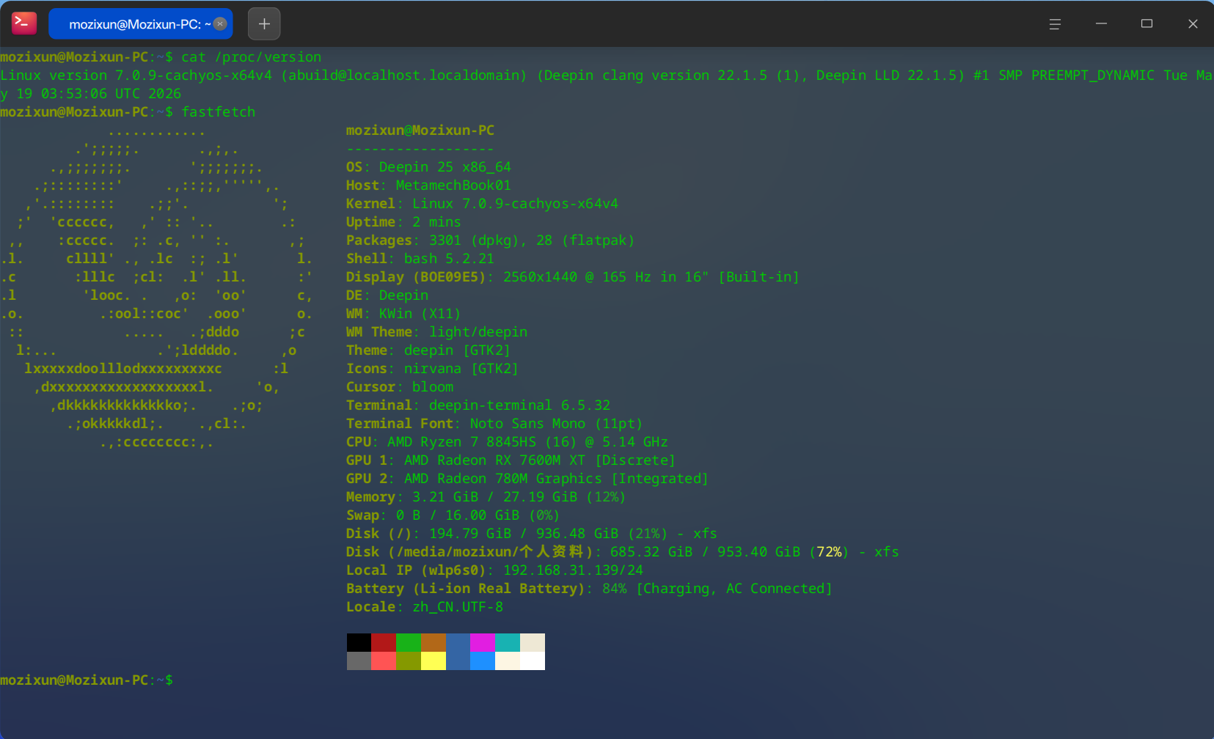Click the bright yellow color block

point(434,661)
